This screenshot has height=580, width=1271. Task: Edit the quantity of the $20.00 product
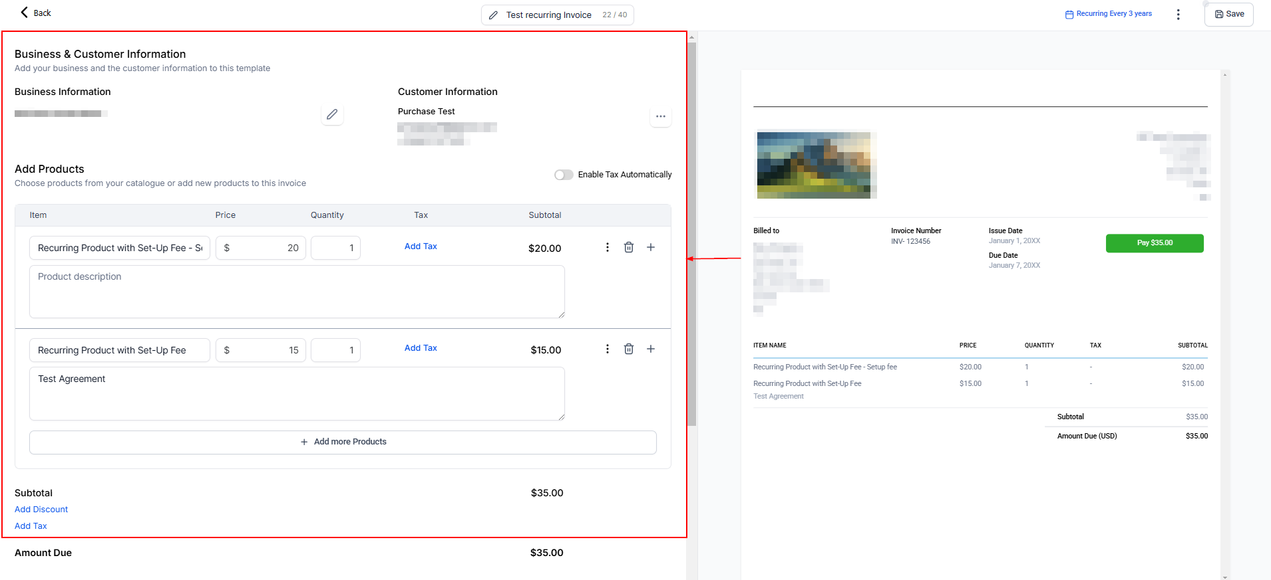click(335, 248)
